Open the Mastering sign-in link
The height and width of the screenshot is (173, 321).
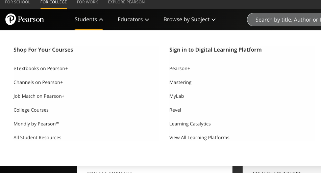pos(180,82)
